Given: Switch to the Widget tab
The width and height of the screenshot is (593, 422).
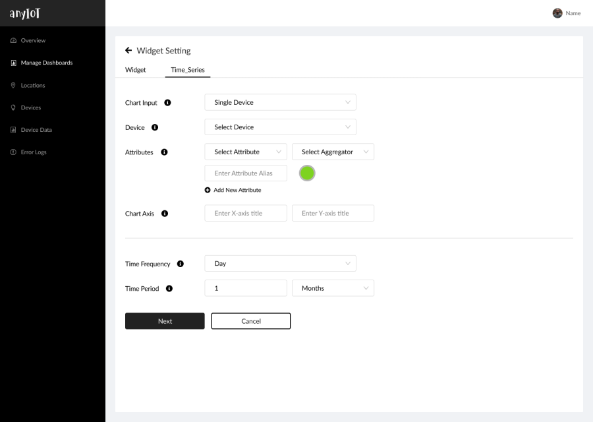Looking at the screenshot, I should [135, 70].
